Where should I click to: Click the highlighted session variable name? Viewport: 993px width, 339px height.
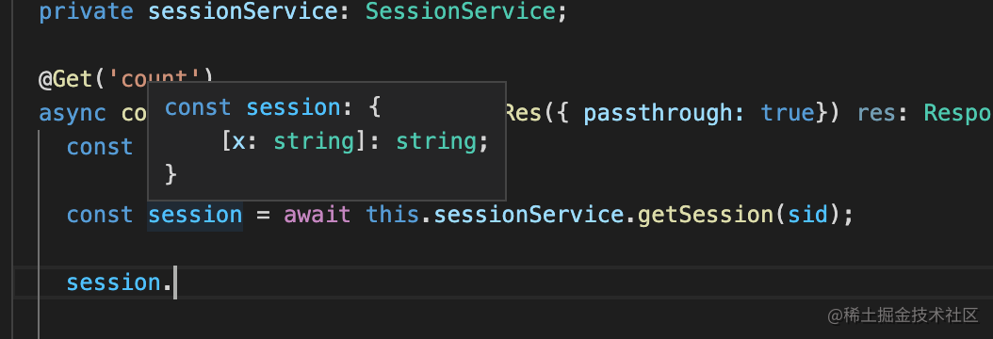coord(195,215)
